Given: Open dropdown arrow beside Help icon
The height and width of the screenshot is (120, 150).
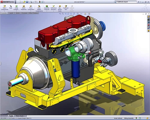Looking at the screenshot, I should [141, 2].
